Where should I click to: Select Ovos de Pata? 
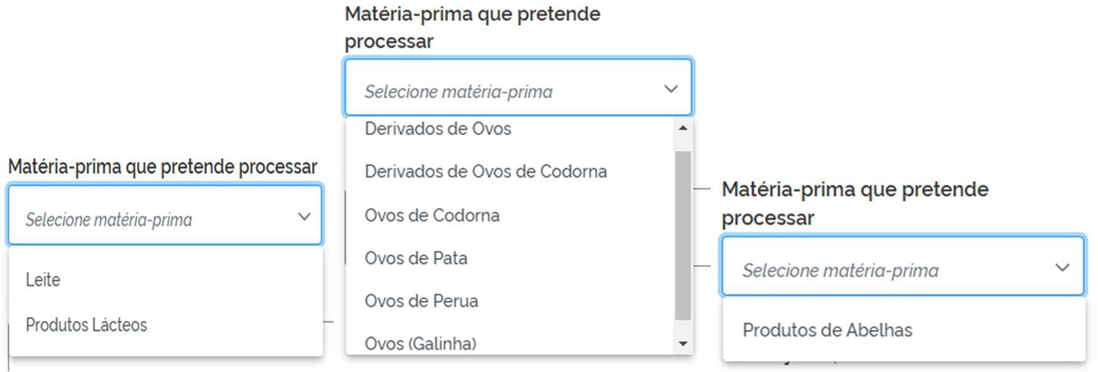coord(416,258)
